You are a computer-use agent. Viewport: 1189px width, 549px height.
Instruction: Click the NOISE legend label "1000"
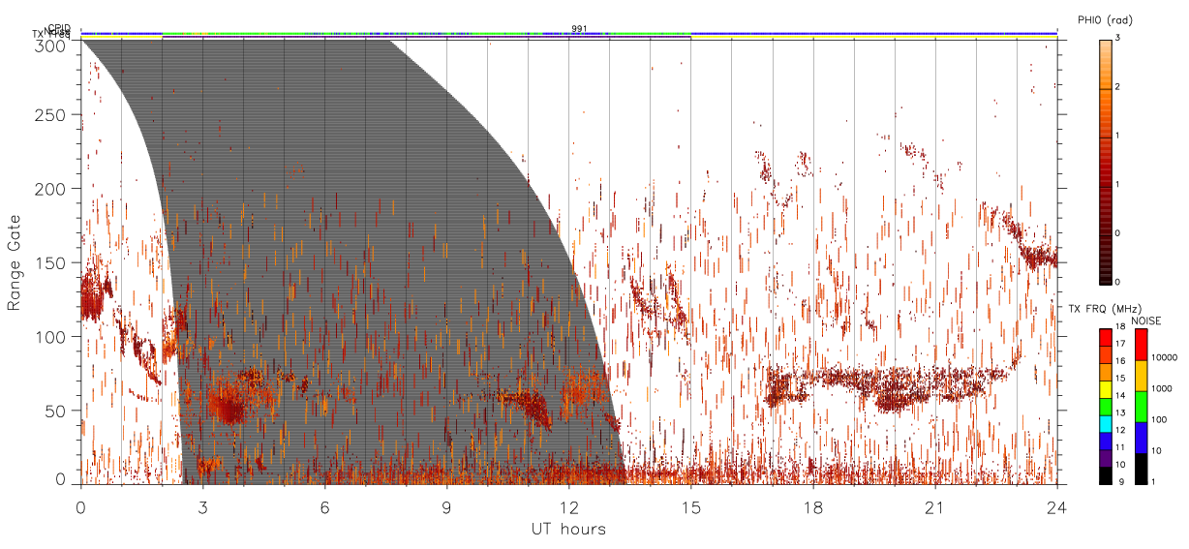click(1162, 388)
